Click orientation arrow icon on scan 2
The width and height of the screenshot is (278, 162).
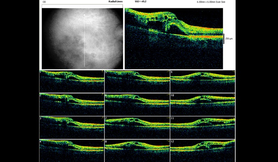102,95
